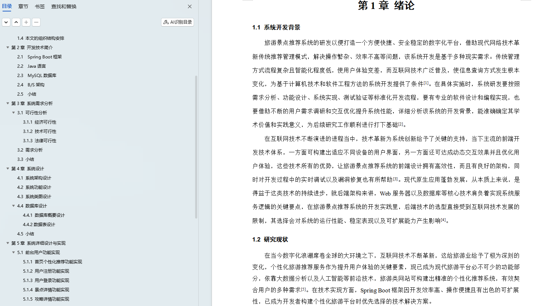Collapse all headings with the minus icon

tap(36, 22)
